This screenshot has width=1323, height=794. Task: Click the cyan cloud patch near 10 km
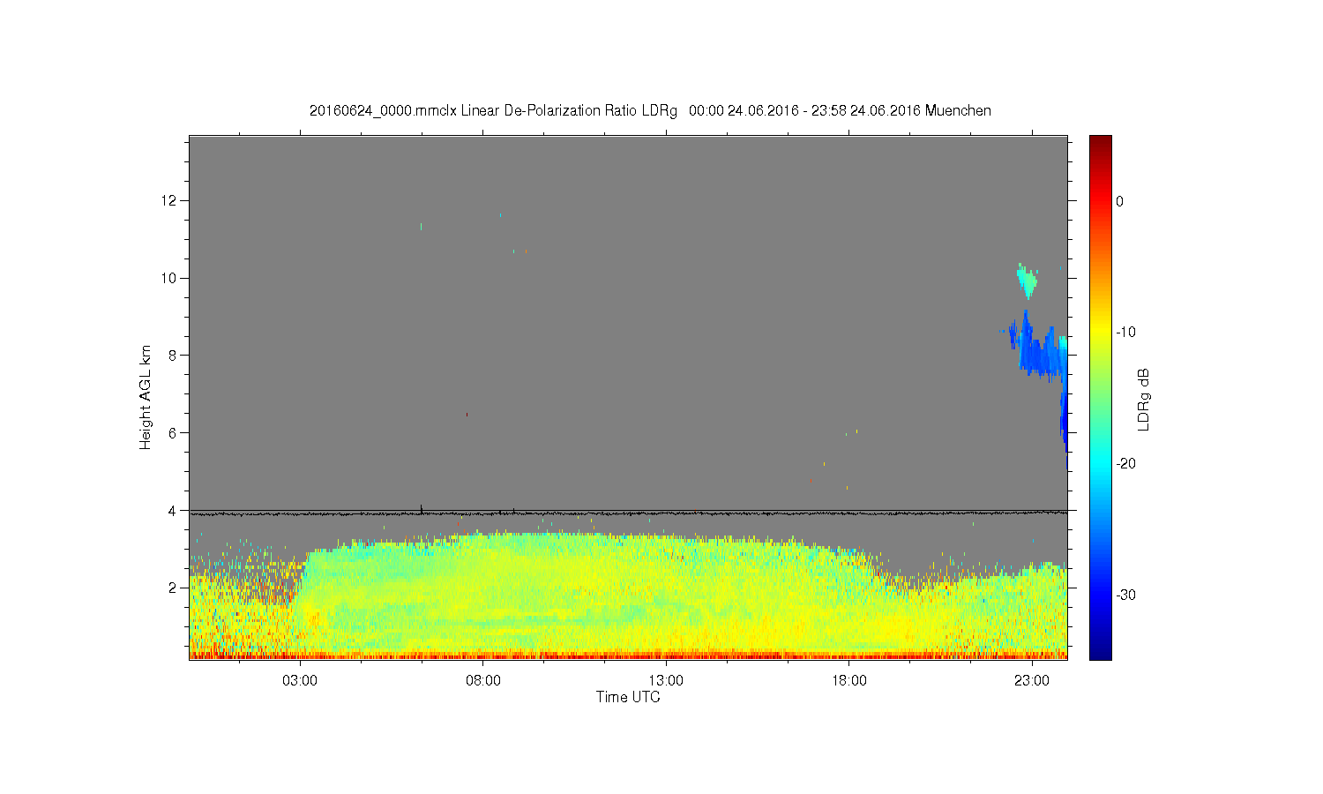point(1027,281)
